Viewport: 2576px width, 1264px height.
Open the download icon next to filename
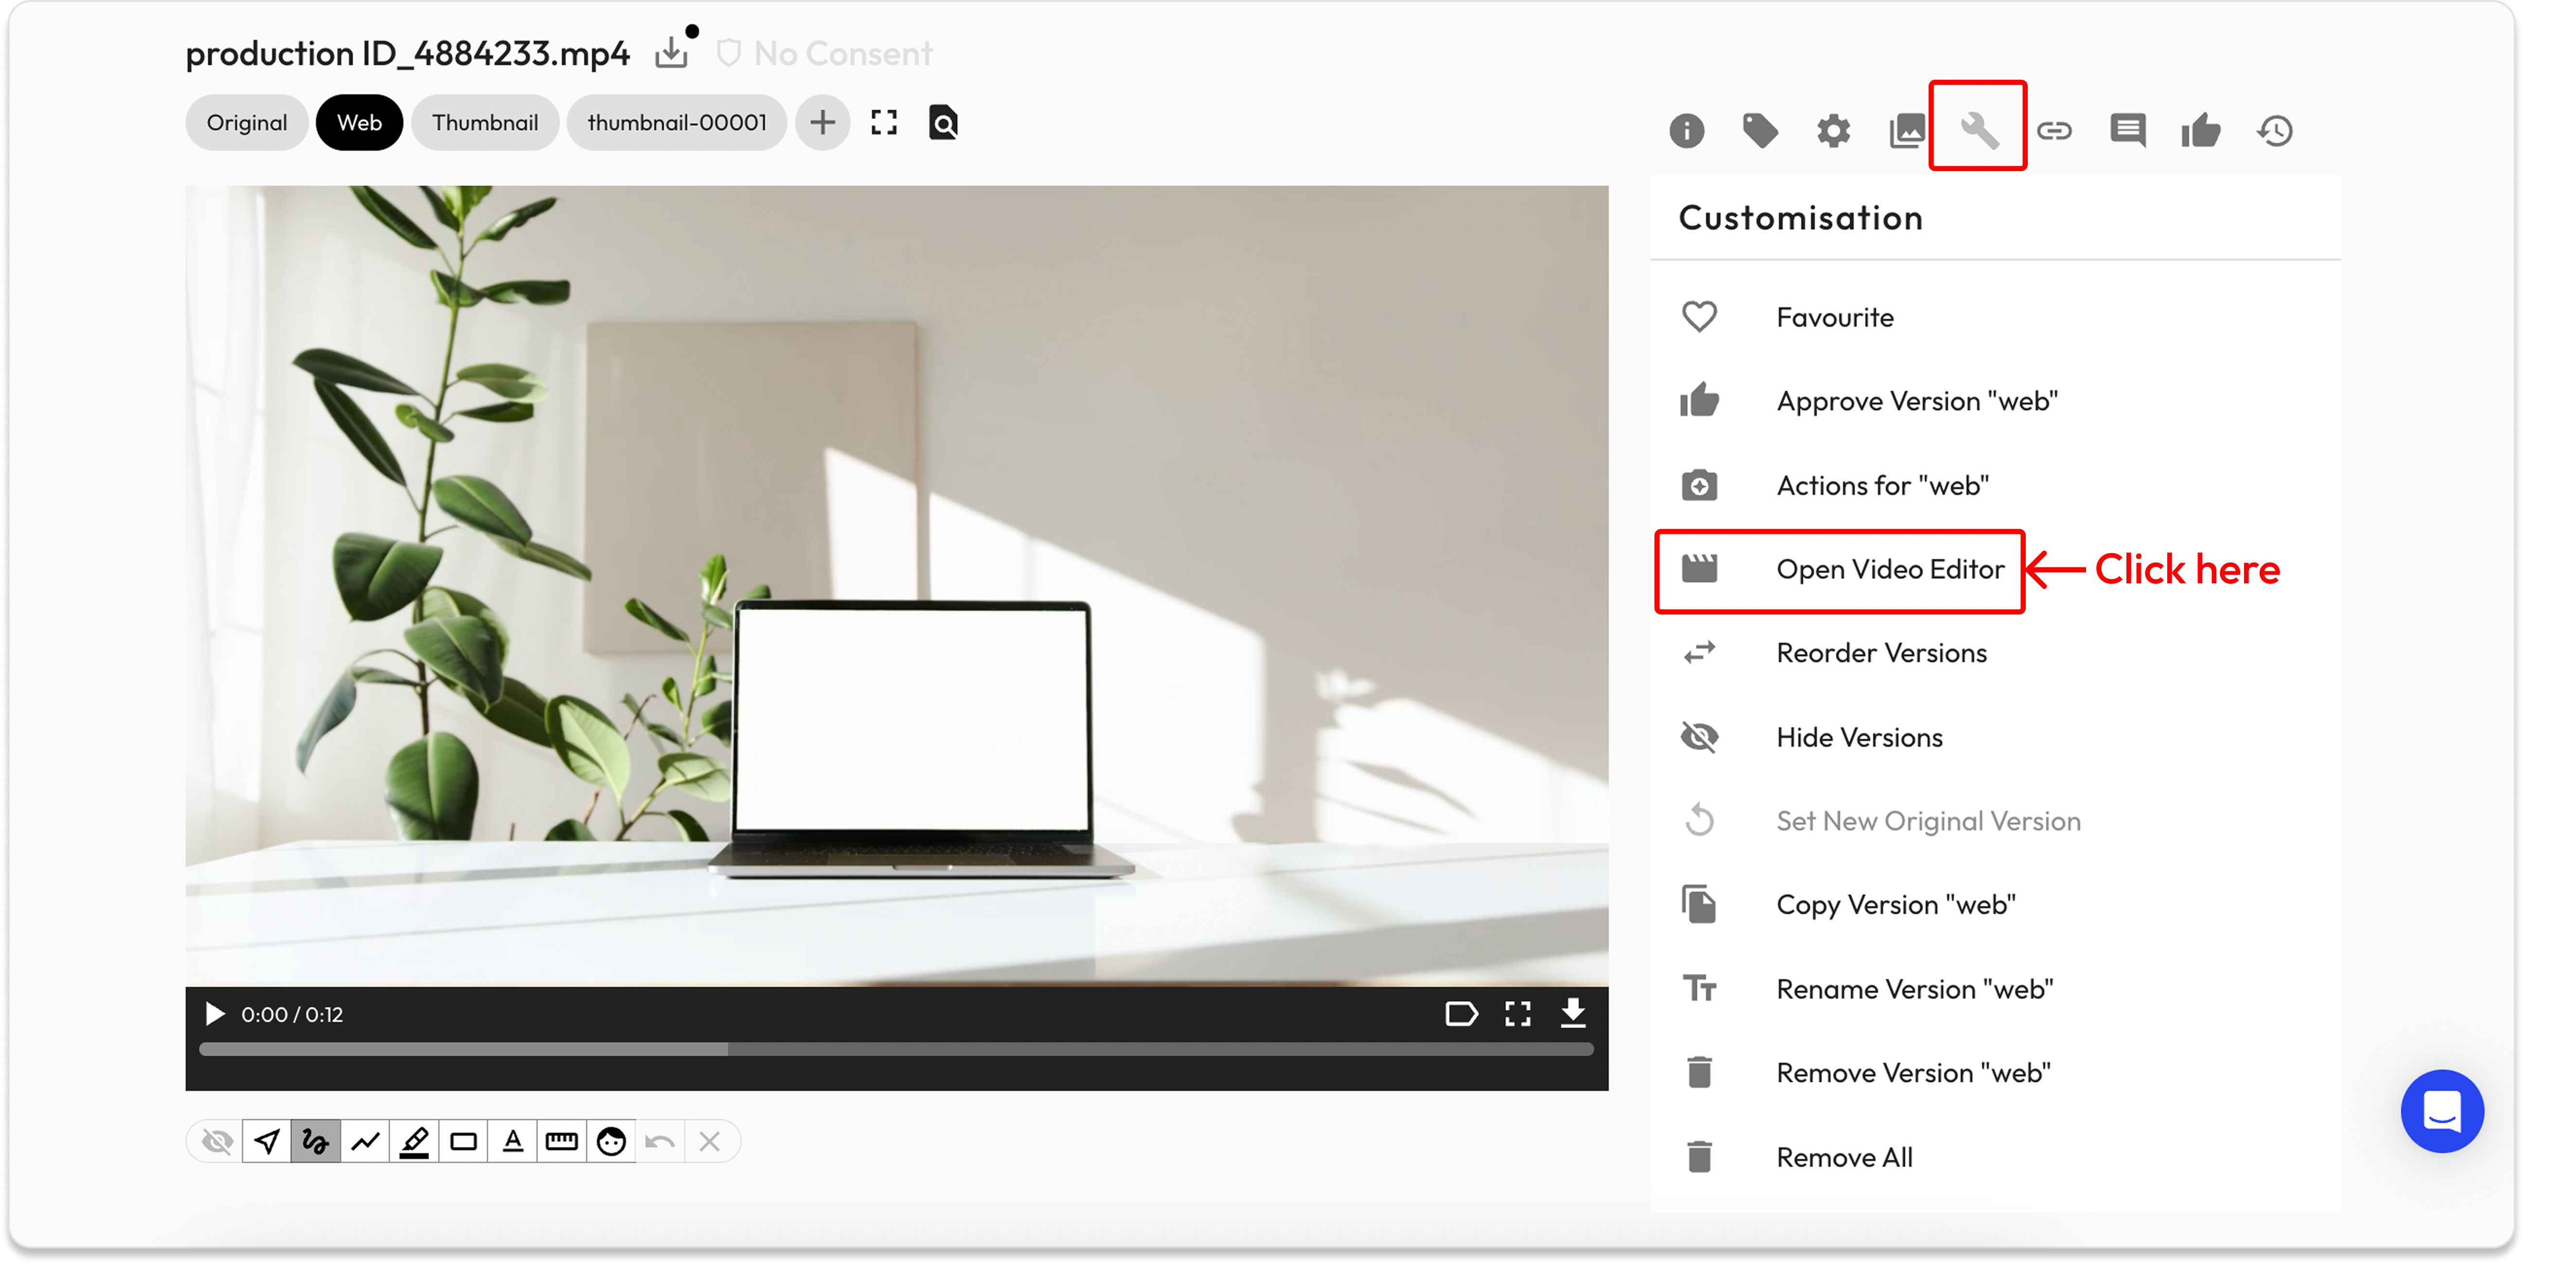coord(671,53)
